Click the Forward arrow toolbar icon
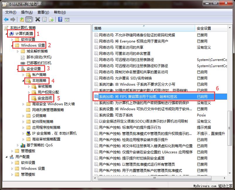 (13, 19)
